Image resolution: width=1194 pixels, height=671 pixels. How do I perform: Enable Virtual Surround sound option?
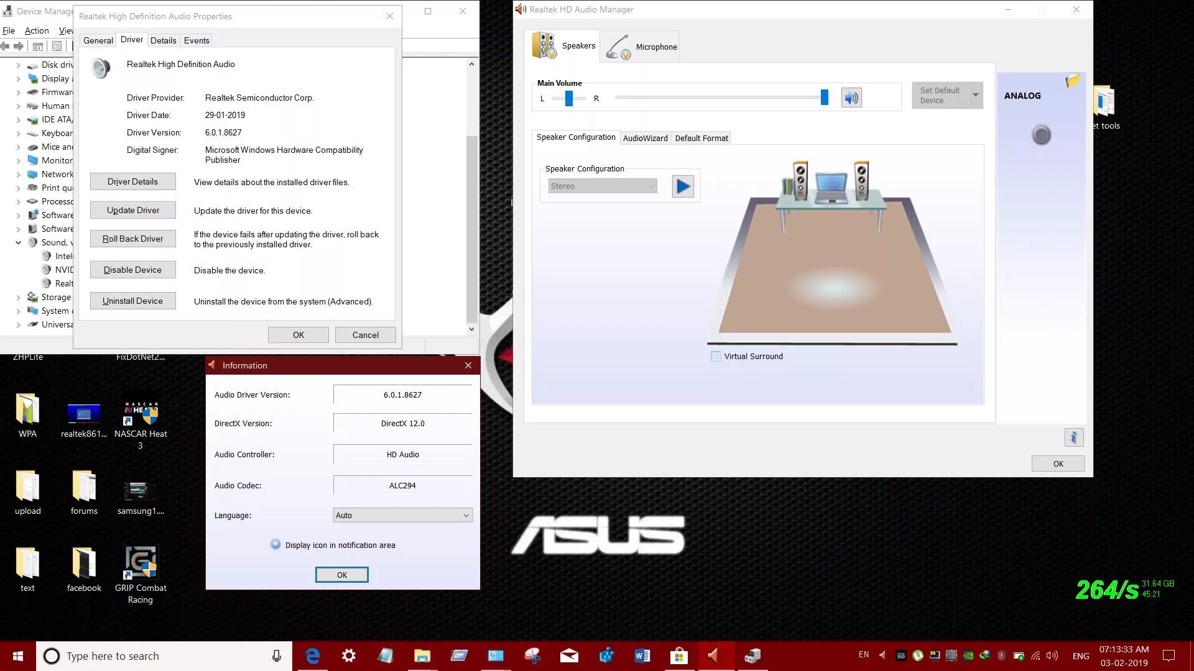click(715, 355)
